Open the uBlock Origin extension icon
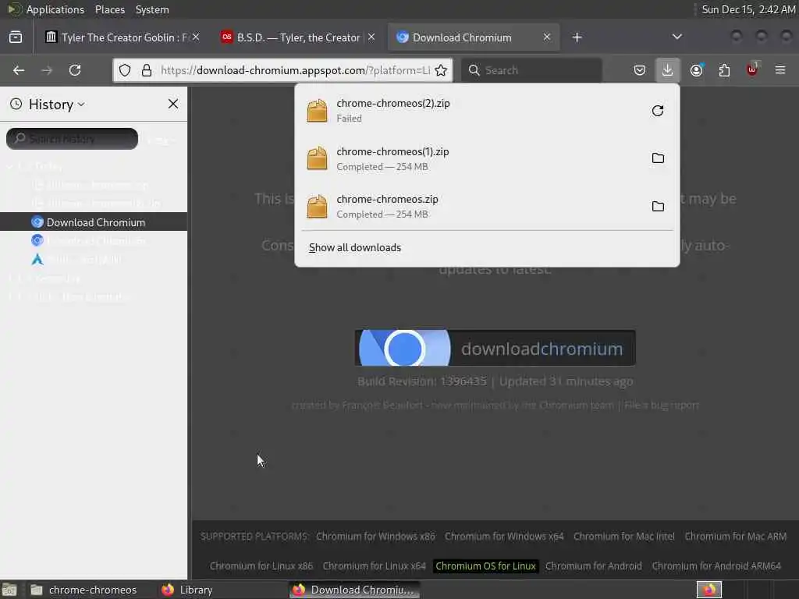This screenshot has width=799, height=599. pos(752,69)
